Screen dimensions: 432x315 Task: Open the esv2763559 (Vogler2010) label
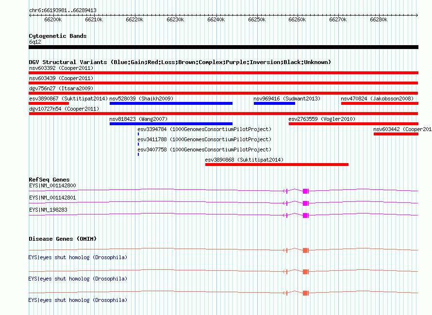pyautogui.click(x=322, y=119)
